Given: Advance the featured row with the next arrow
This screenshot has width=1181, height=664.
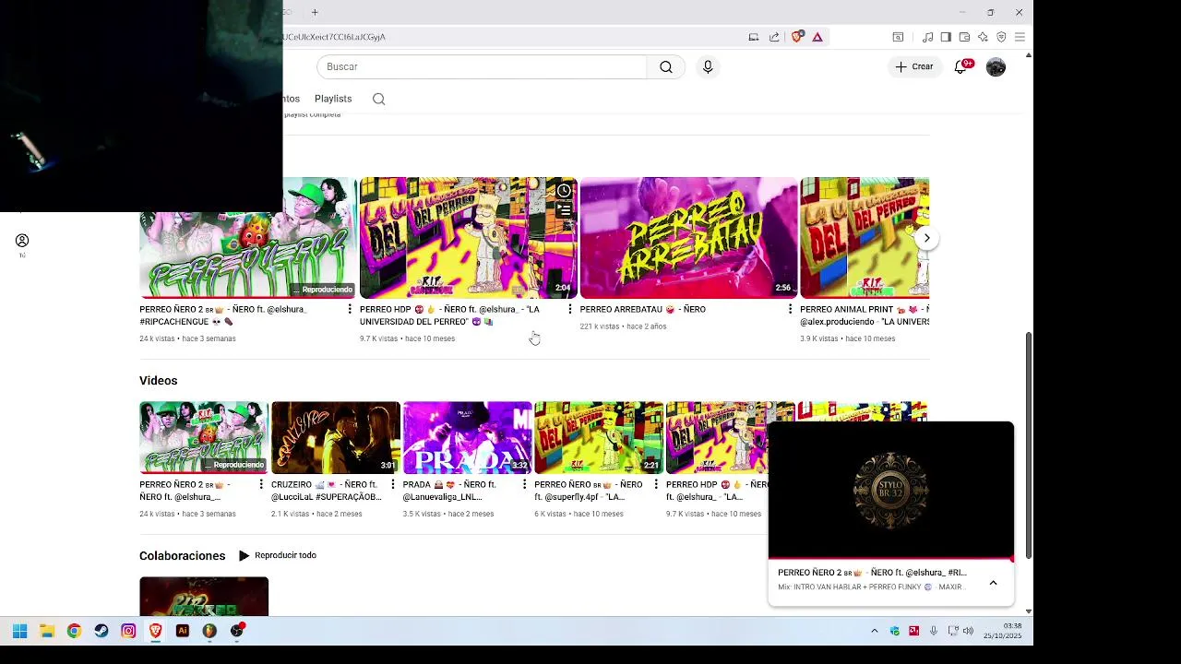Looking at the screenshot, I should [926, 238].
